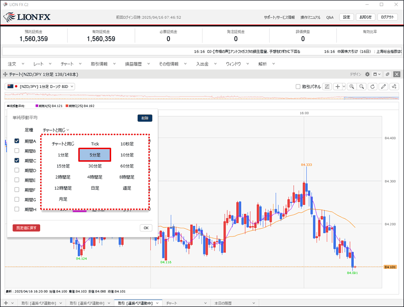Open the 損益履歴 menu
The image size is (404, 307).
click(x=137, y=64)
